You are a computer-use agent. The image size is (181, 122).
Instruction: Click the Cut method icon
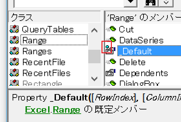coord(111,29)
